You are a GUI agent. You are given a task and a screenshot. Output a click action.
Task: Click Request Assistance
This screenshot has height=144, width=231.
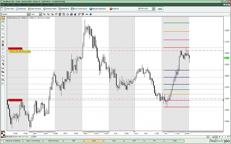click(98, 9)
